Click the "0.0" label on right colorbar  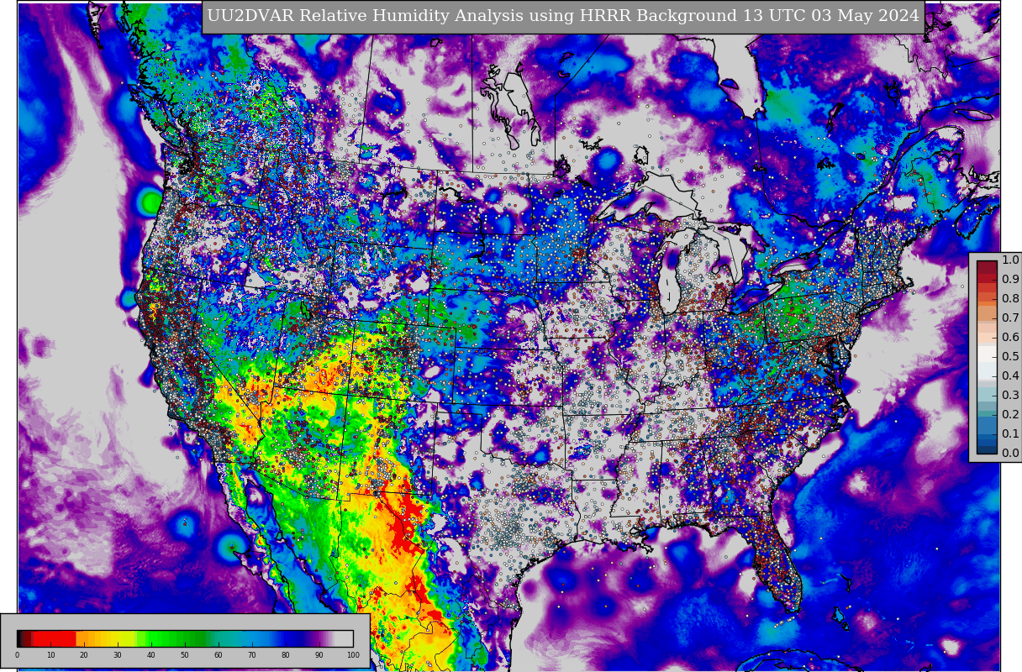(1010, 454)
